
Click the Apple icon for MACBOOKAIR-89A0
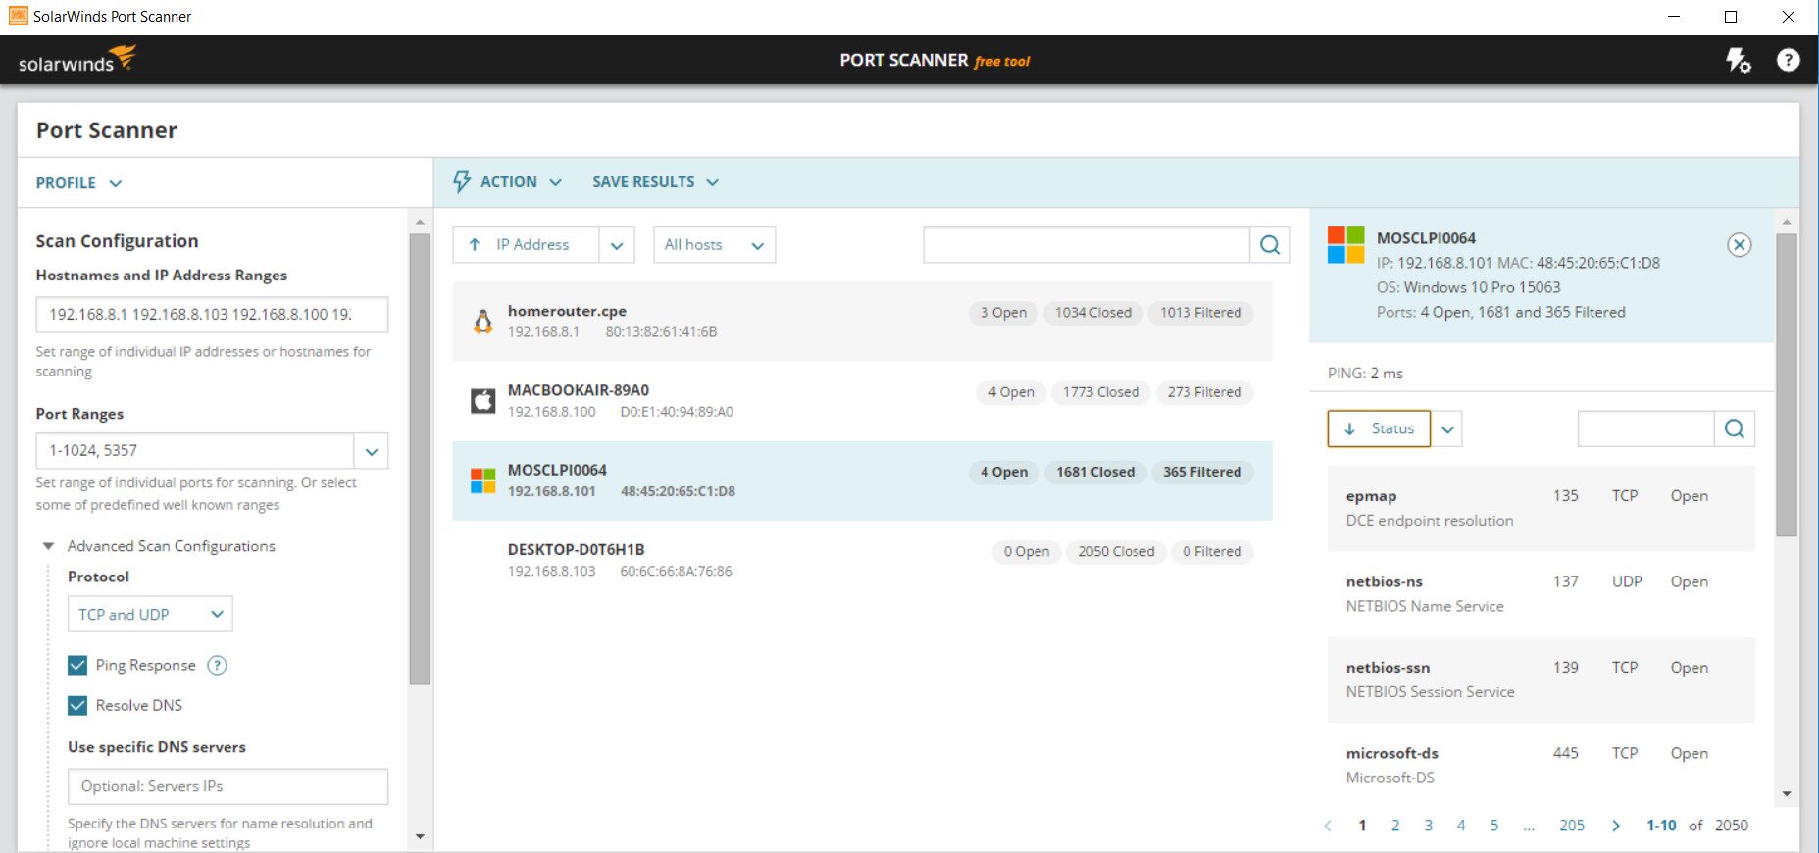click(482, 401)
